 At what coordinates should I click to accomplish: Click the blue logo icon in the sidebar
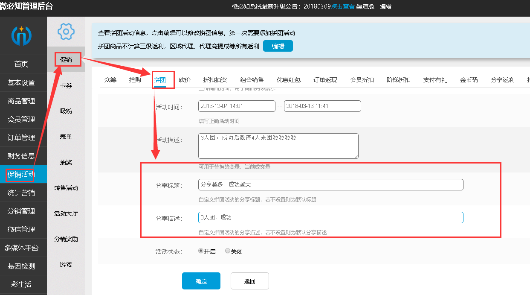click(x=21, y=35)
